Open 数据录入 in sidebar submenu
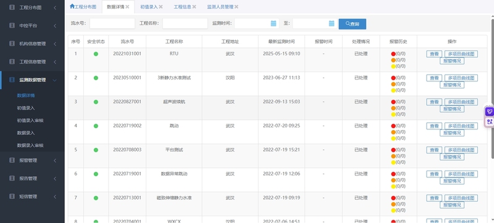Viewport: 494px width, 223px height. pyautogui.click(x=26, y=133)
